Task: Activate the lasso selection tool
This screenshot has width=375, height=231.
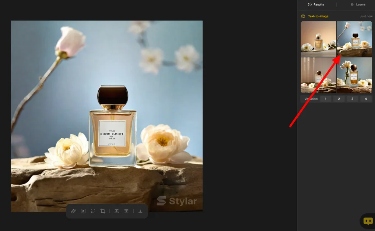Action: coord(93,211)
